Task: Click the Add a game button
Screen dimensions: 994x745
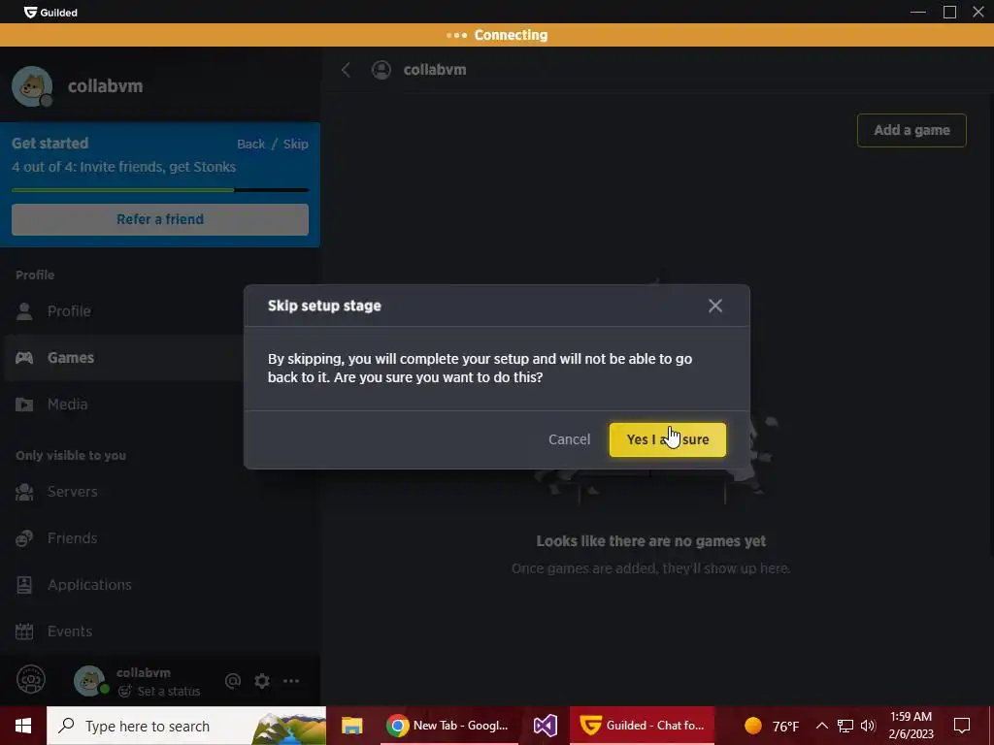Action: click(911, 131)
